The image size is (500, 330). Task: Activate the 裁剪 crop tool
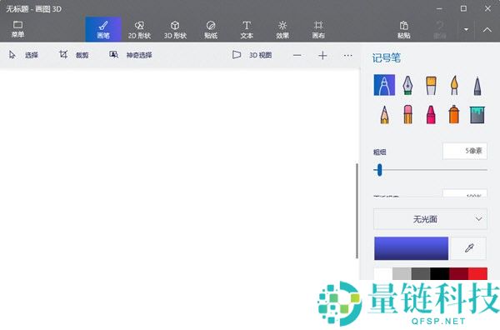(73, 55)
